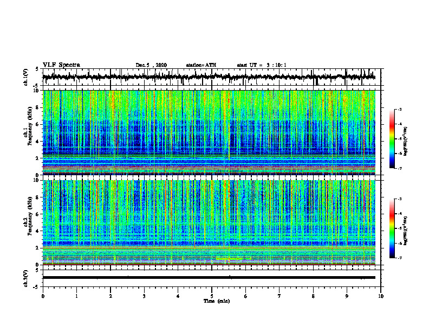Click time axis tick label '10'
This screenshot has width=429, height=332.
(x=381, y=296)
